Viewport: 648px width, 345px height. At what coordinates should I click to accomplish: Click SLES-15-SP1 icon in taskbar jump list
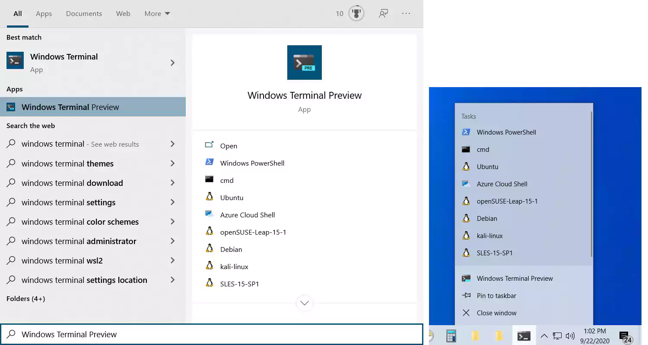466,253
